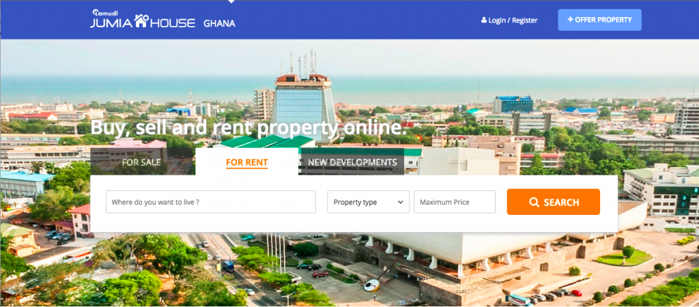Click the small Lamudi logo above Jumia

(x=104, y=12)
